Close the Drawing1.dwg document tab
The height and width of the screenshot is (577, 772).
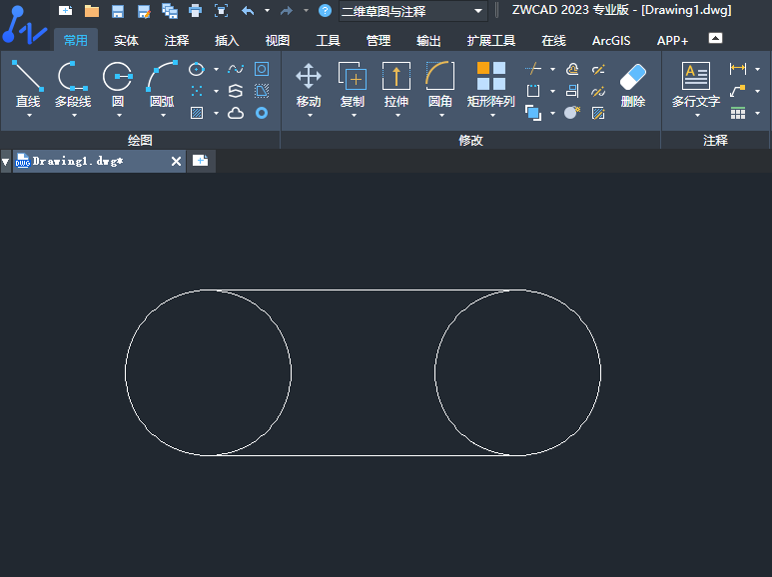(177, 161)
